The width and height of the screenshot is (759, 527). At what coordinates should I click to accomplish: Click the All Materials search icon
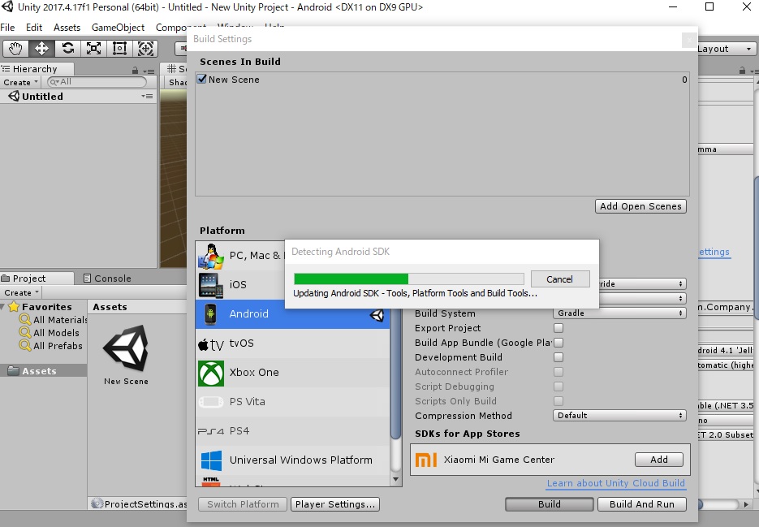[24, 319]
